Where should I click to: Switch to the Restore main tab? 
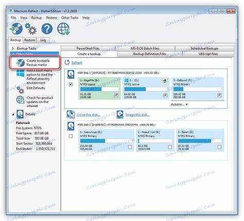30,40
